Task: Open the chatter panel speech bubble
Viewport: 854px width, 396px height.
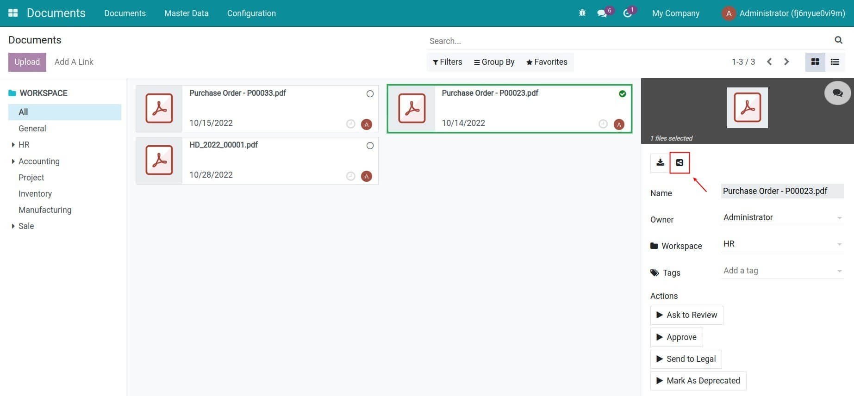Action: pos(837,93)
